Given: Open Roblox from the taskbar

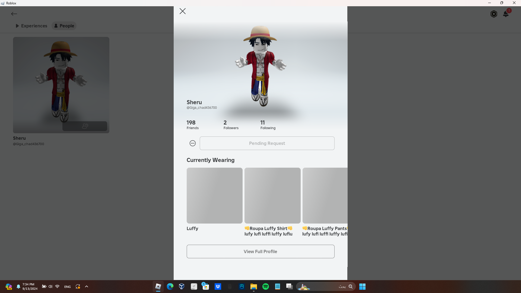Looking at the screenshot, I should pyautogui.click(x=158, y=286).
